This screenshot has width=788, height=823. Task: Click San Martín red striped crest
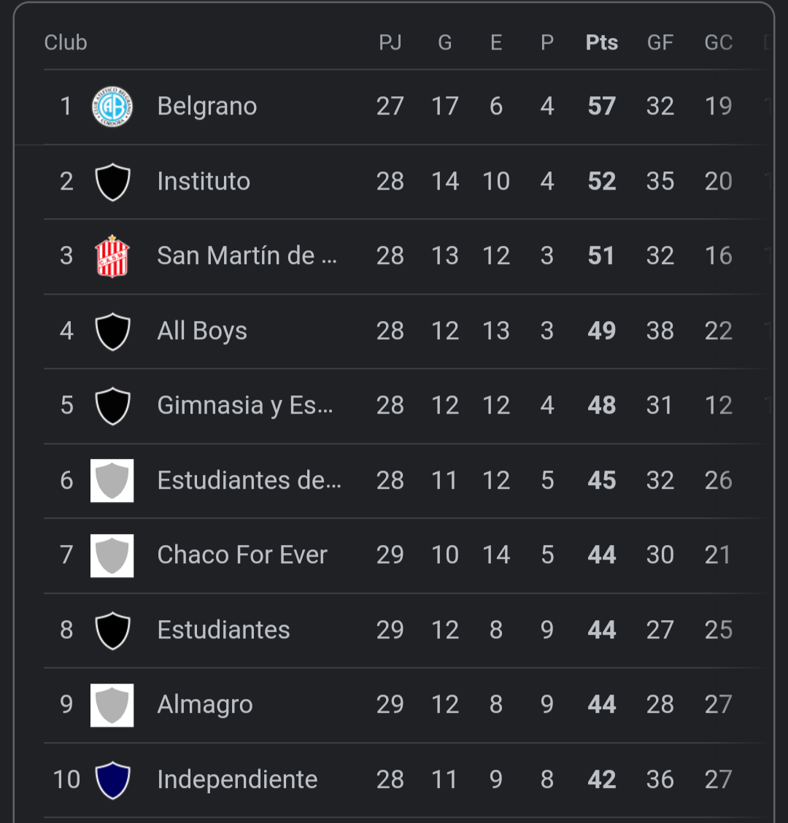[x=112, y=256]
